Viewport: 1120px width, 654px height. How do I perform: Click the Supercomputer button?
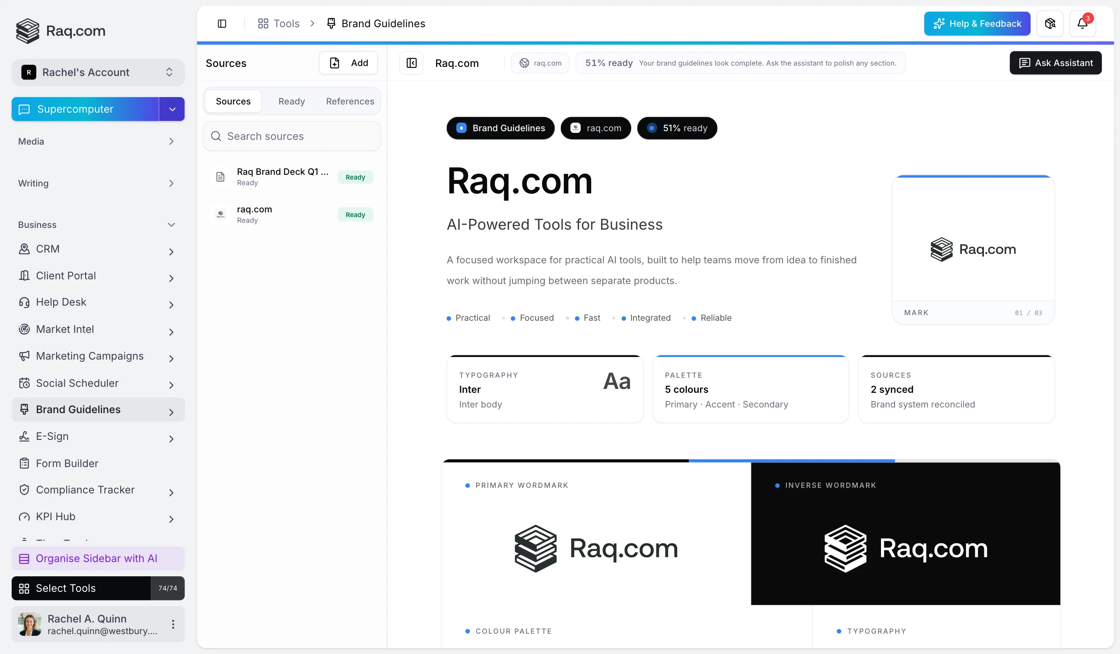(85, 109)
